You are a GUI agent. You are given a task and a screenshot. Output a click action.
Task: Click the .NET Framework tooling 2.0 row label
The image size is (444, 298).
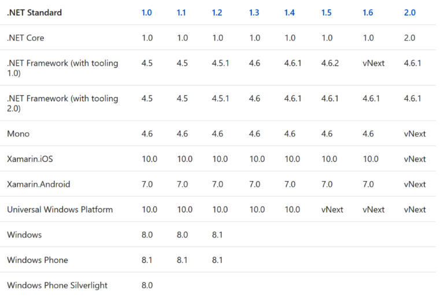[62, 103]
